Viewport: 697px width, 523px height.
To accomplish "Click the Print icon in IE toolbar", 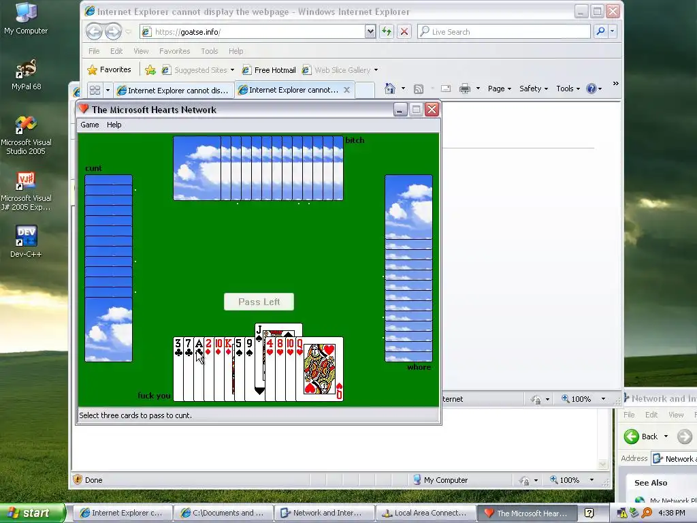I will [464, 89].
